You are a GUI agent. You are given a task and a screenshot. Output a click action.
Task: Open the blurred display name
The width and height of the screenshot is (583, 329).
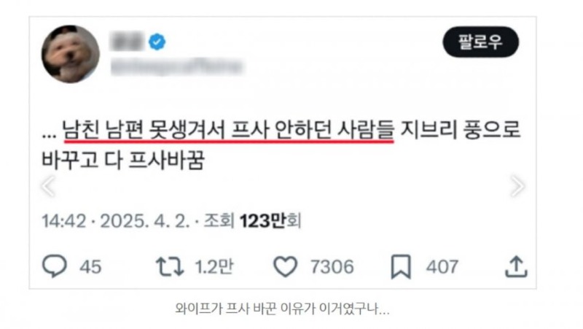[x=127, y=42]
